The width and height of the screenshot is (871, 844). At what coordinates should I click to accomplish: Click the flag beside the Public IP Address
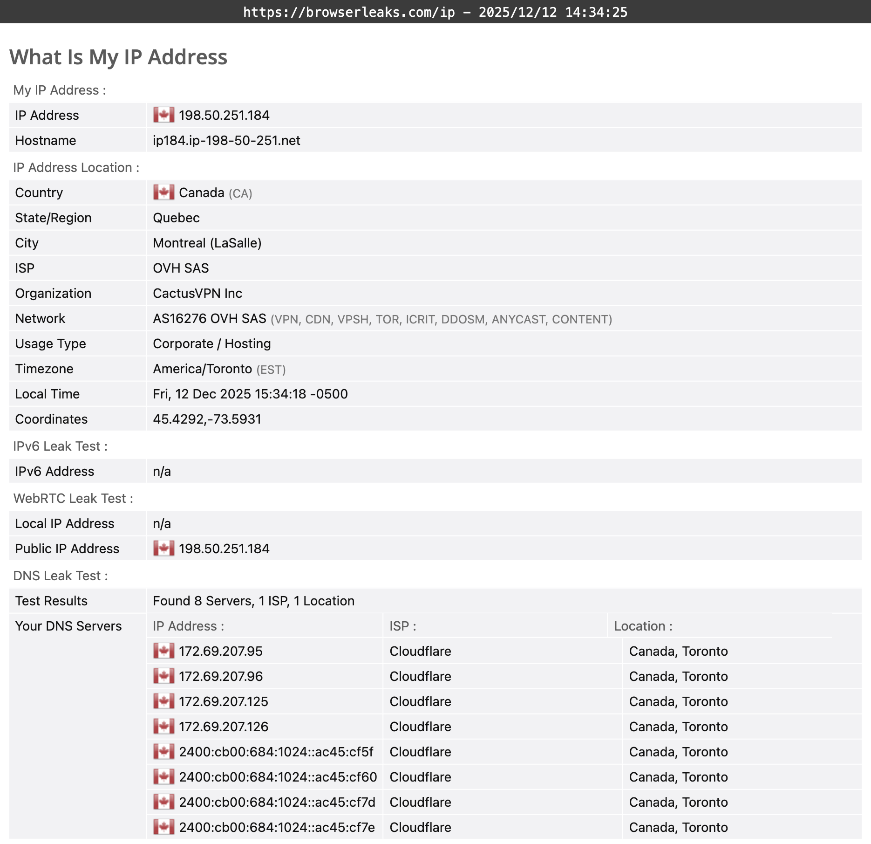pos(163,549)
